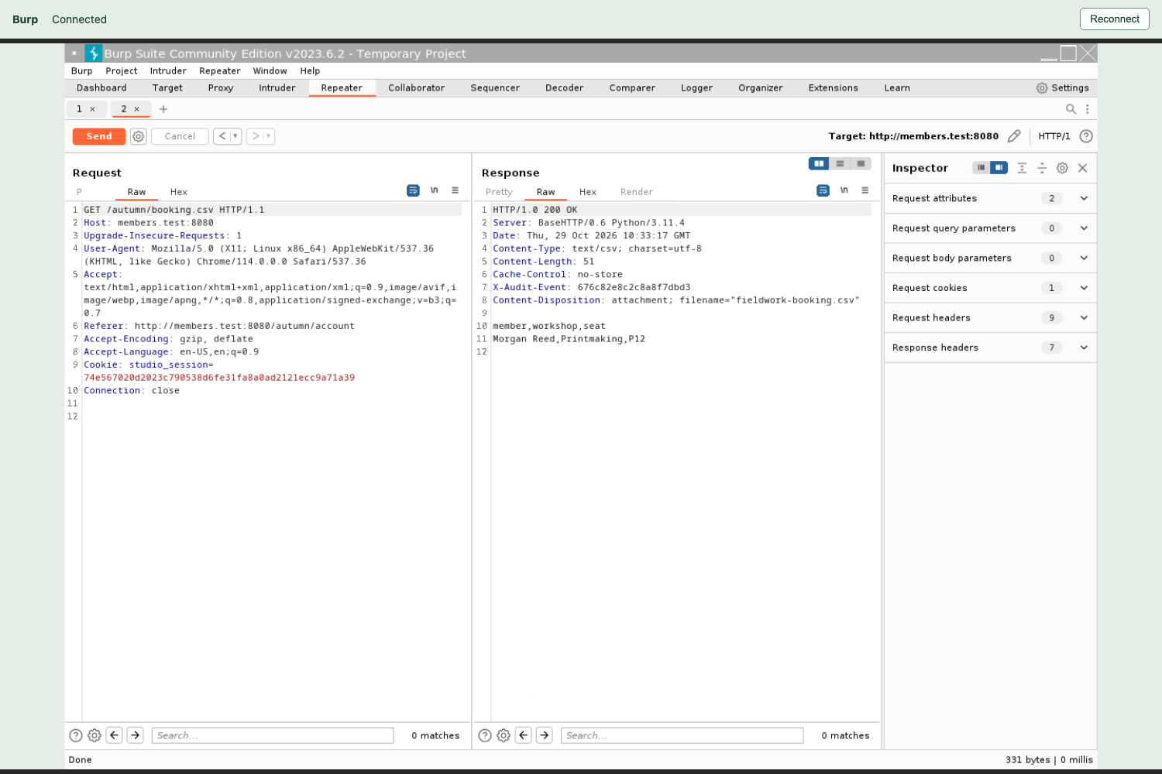Add new Repeater tab with plus
This screenshot has width=1162, height=774.
[x=163, y=109]
